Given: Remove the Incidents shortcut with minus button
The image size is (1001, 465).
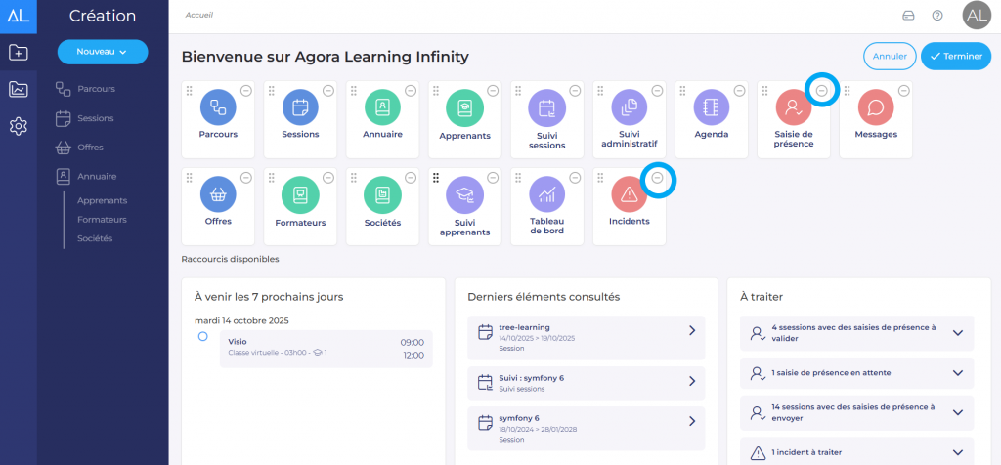Looking at the screenshot, I should [658, 178].
